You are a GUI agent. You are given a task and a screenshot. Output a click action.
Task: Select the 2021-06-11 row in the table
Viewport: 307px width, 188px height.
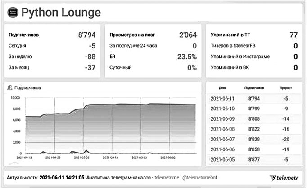tap(253, 98)
